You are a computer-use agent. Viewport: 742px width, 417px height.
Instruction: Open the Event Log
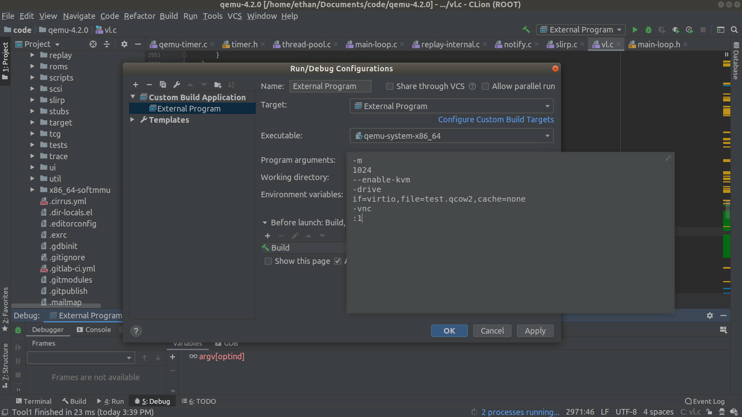point(705,401)
